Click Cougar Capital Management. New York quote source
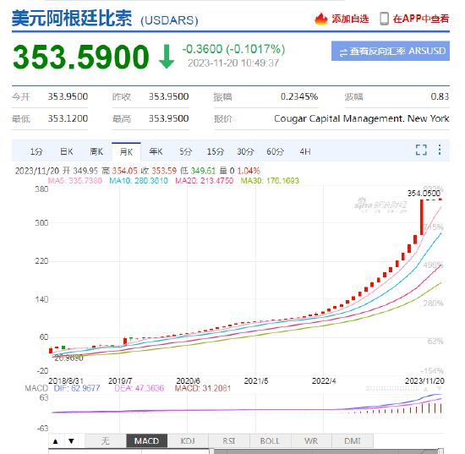 [362, 118]
